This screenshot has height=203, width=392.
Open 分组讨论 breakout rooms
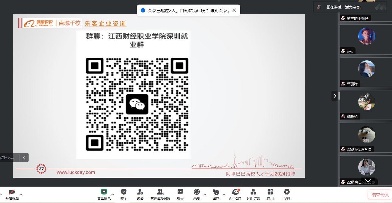(x=253, y=194)
